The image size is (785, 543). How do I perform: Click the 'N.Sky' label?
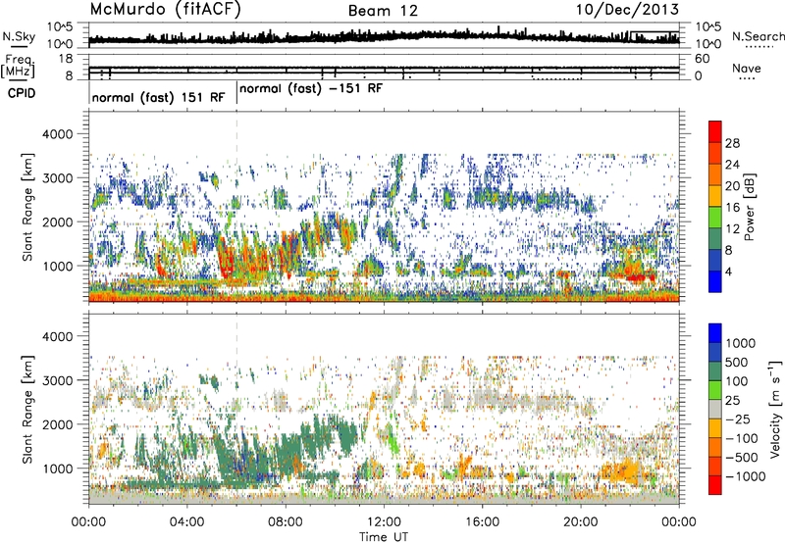19,36
